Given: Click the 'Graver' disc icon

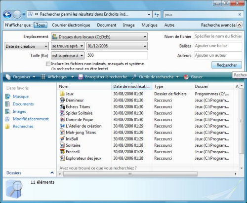Looking at the screenshot, I should [x=186, y=77].
